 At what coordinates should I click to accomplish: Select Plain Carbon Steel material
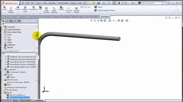[x=14, y=32]
